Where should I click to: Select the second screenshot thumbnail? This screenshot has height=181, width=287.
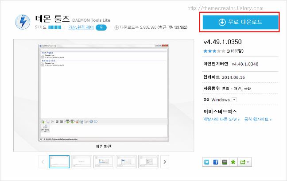coord(81,162)
